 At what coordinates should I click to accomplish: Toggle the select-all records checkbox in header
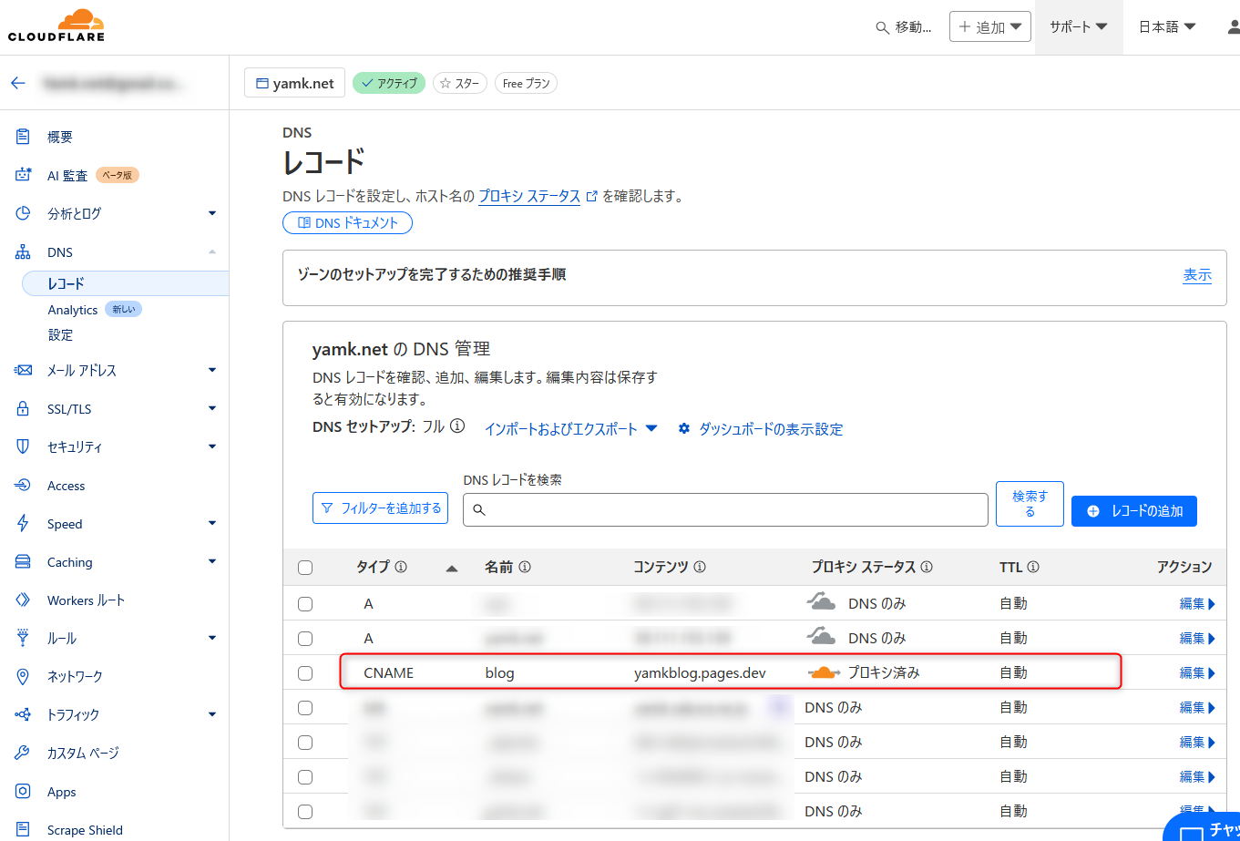tap(305, 568)
